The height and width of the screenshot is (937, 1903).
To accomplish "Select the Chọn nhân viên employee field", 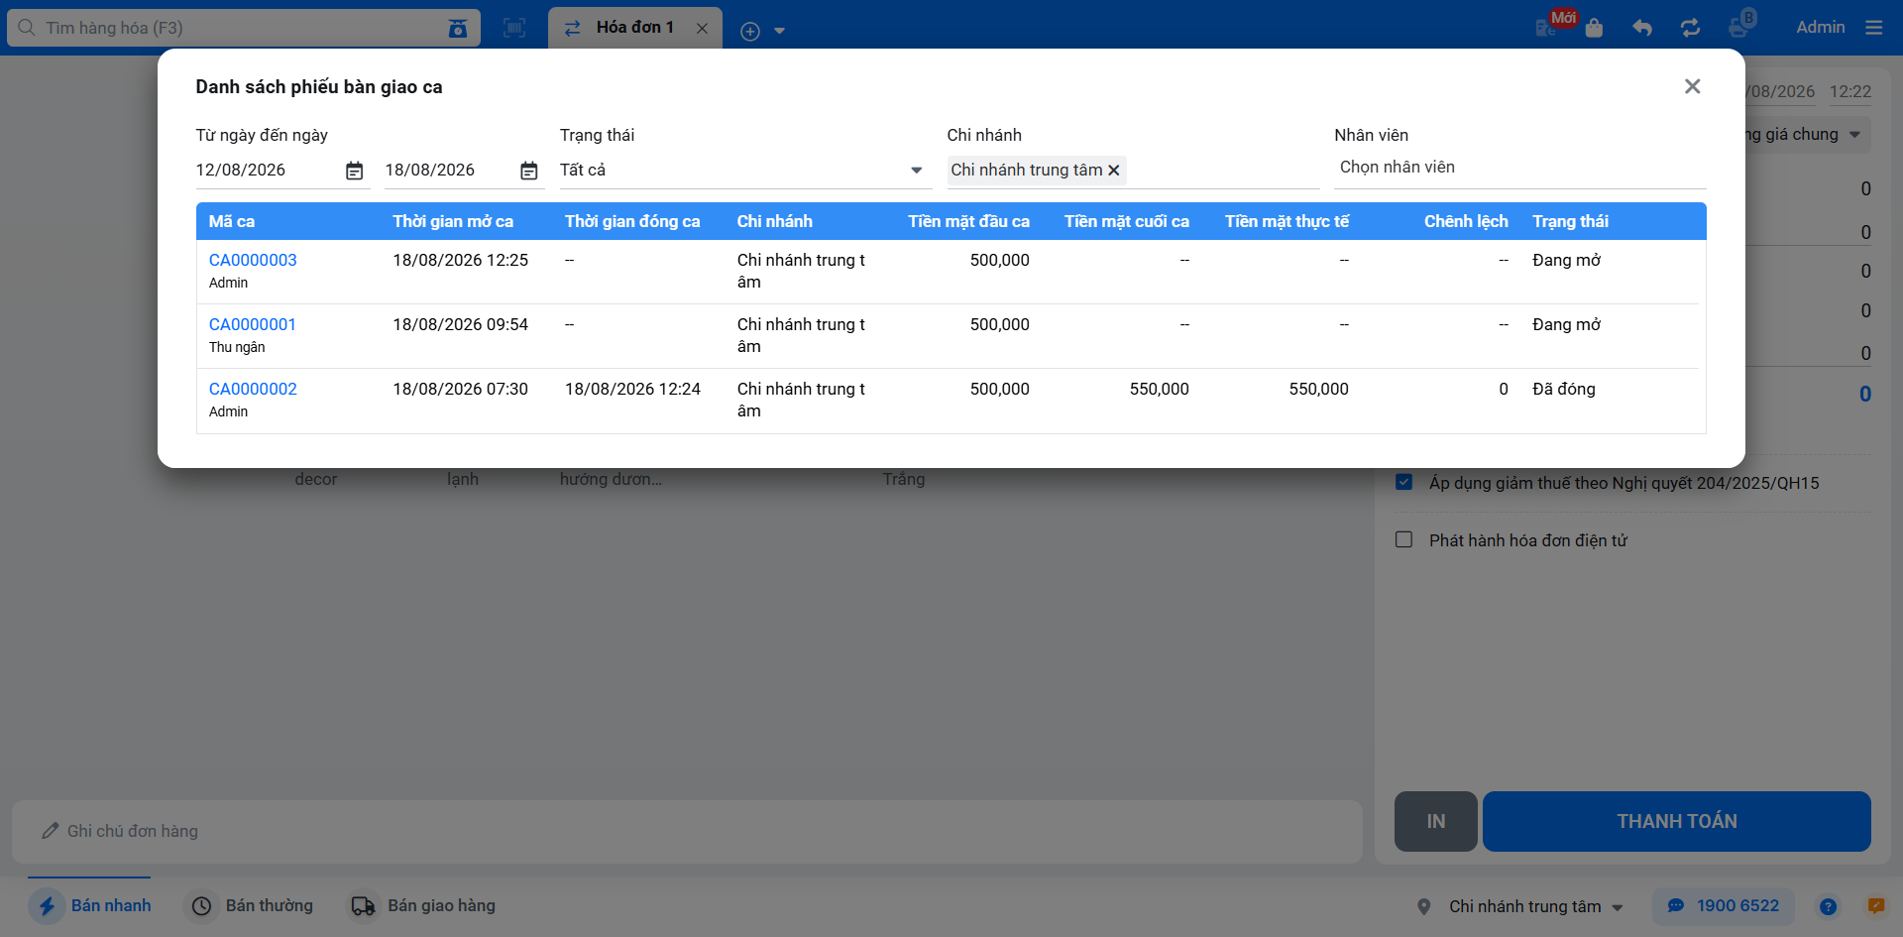I will point(1519,167).
